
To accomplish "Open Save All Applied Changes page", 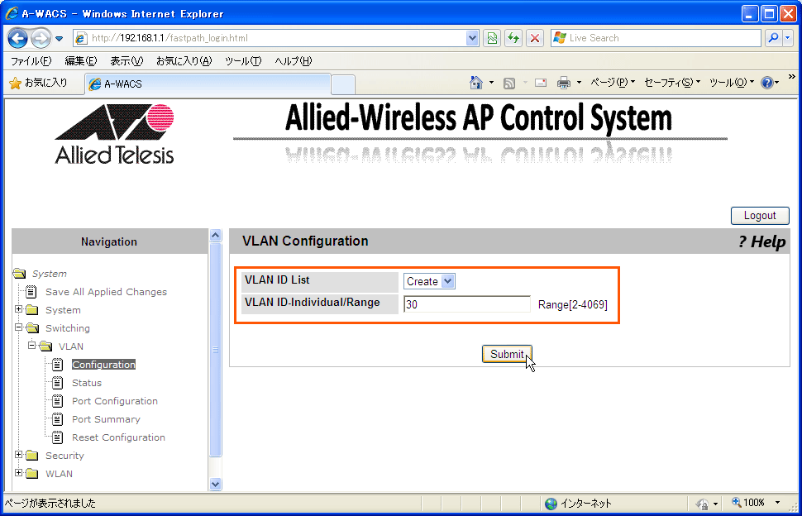I will (x=106, y=292).
